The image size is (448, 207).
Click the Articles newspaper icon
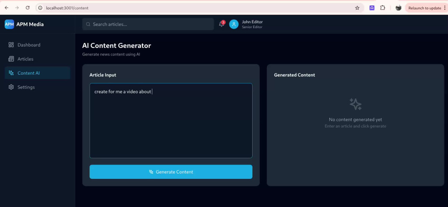11,59
